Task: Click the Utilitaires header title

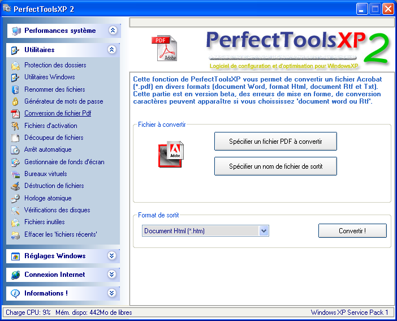Action: 40,50
